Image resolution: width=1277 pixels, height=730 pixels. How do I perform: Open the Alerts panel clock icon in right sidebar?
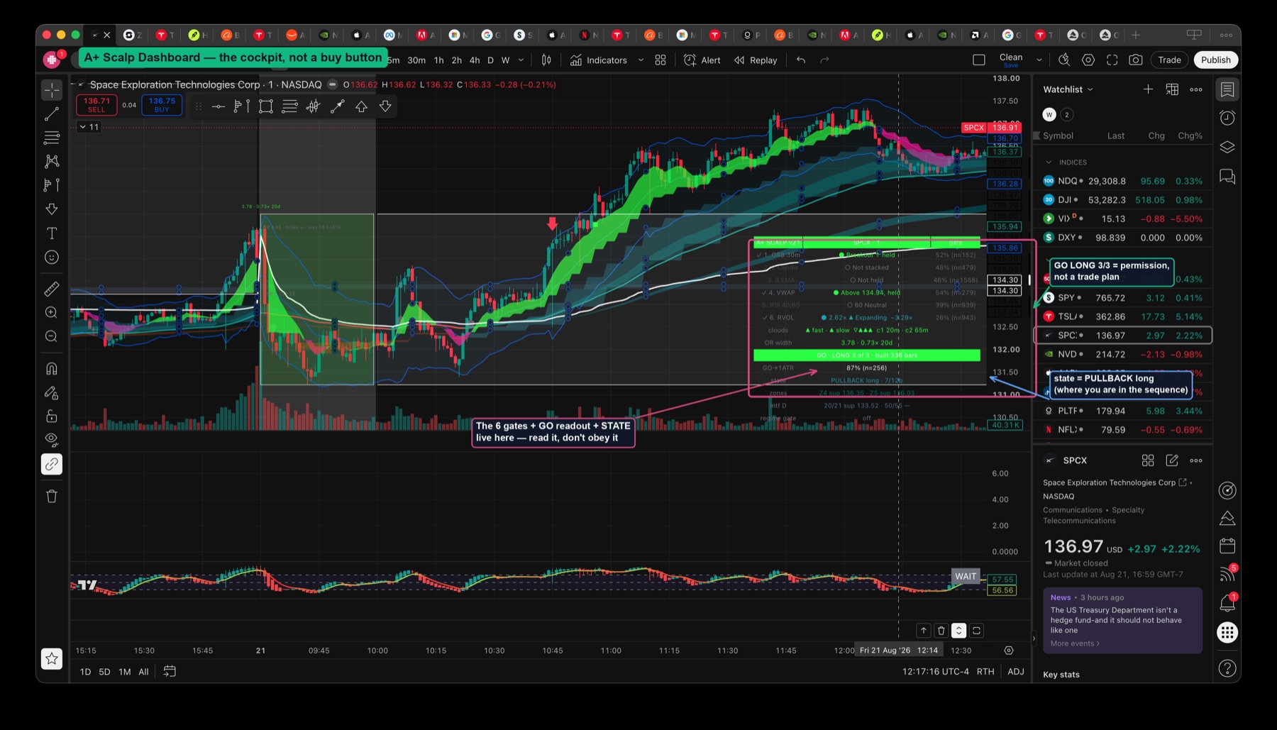tap(1227, 118)
